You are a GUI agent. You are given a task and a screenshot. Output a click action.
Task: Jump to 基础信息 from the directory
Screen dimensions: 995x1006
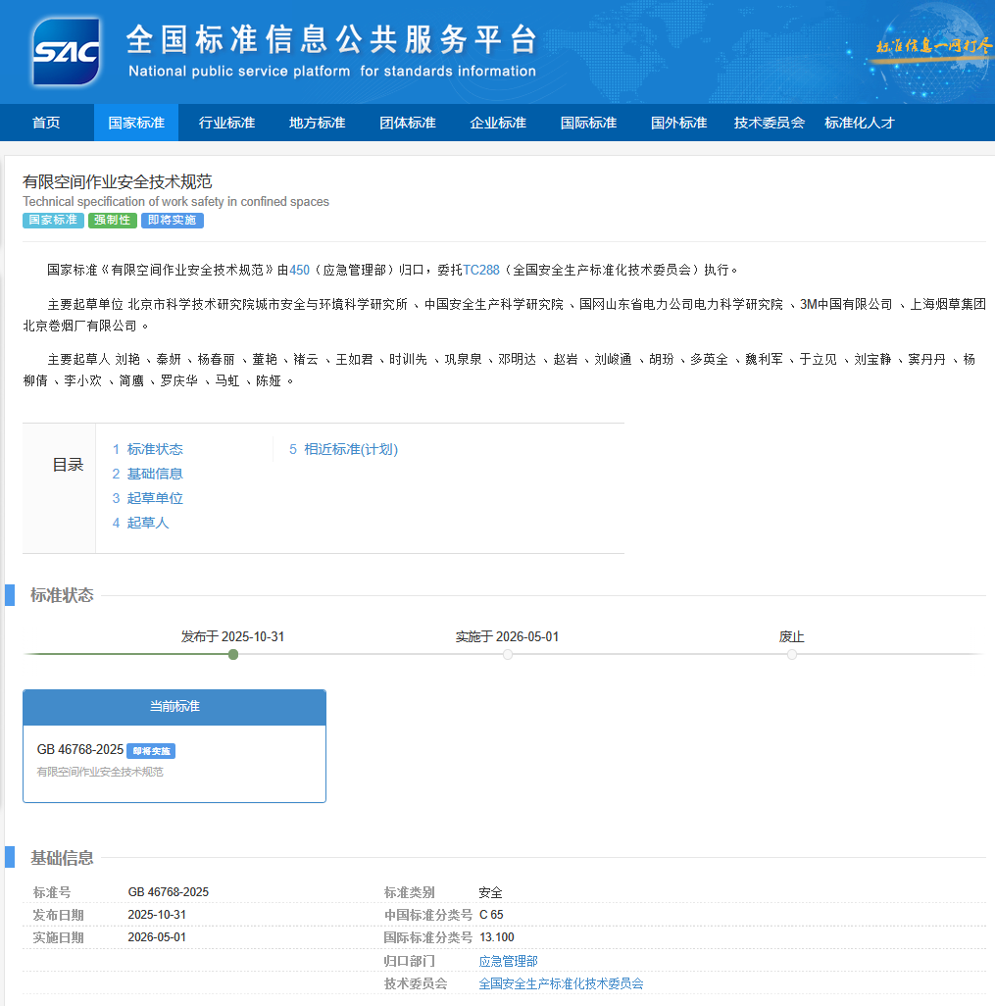[154, 473]
